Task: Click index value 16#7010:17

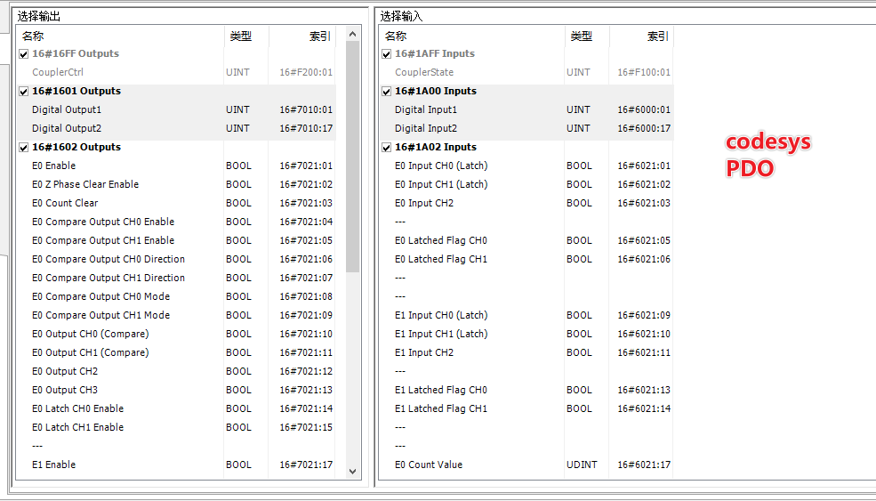Action: click(x=306, y=128)
